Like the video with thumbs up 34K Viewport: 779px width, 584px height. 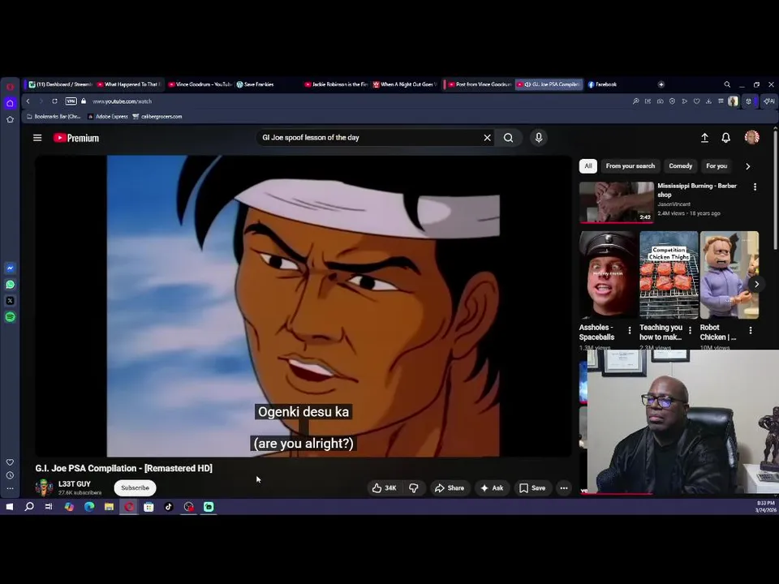point(385,487)
